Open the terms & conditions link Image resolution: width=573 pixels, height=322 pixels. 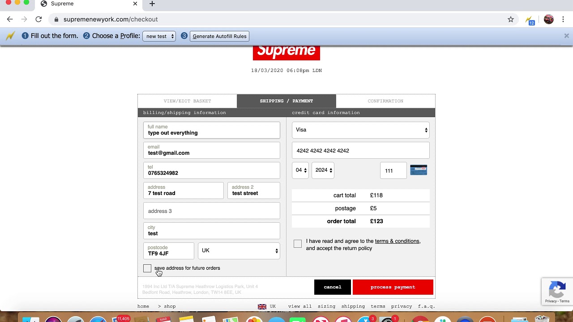point(397,241)
